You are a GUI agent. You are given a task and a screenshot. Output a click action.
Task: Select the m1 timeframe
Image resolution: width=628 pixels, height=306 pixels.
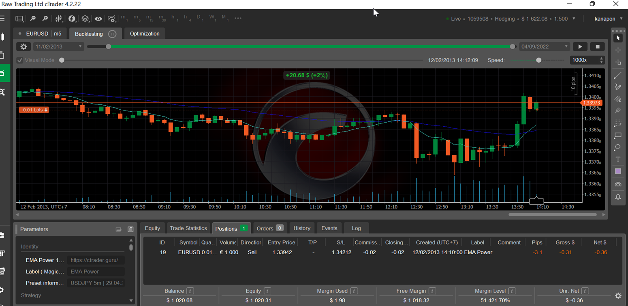124,18
